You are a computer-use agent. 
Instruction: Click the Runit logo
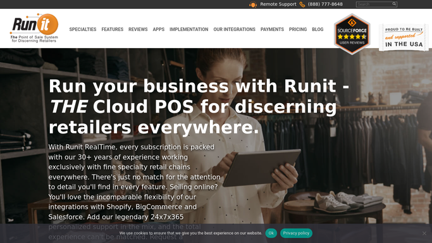click(x=34, y=28)
